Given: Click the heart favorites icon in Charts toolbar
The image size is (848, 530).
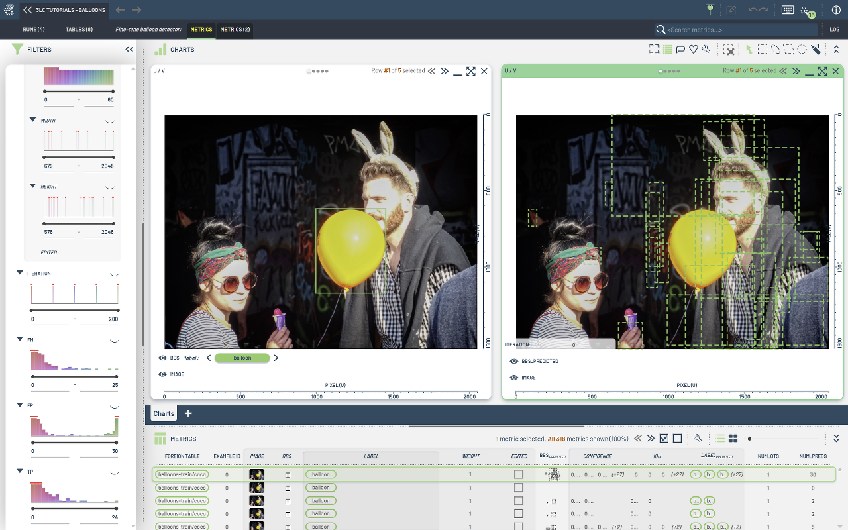Looking at the screenshot, I should [x=694, y=50].
